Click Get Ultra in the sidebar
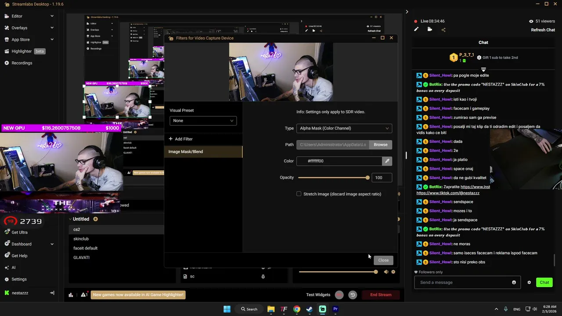 (x=19, y=232)
